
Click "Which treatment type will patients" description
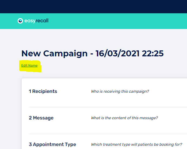point(136,144)
